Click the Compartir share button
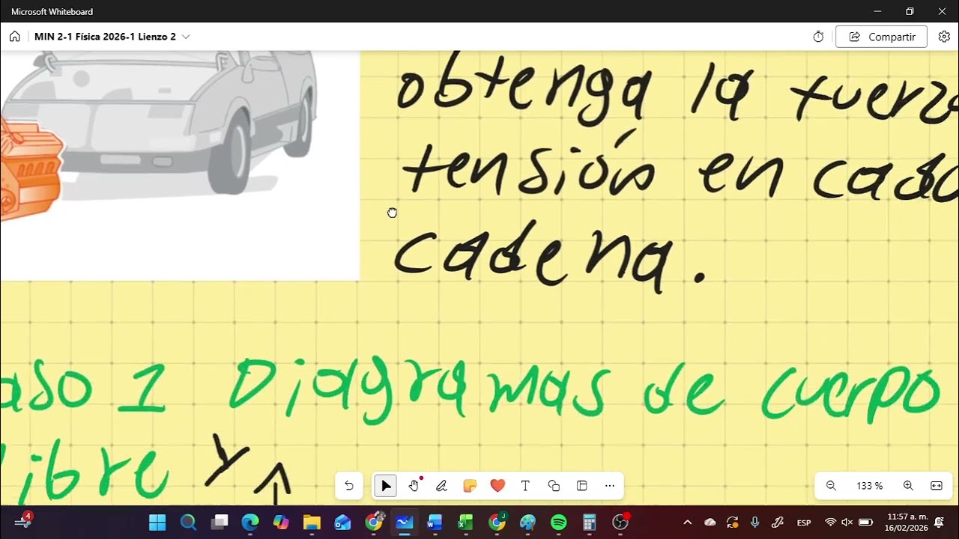Image resolution: width=959 pixels, height=539 pixels. click(881, 37)
